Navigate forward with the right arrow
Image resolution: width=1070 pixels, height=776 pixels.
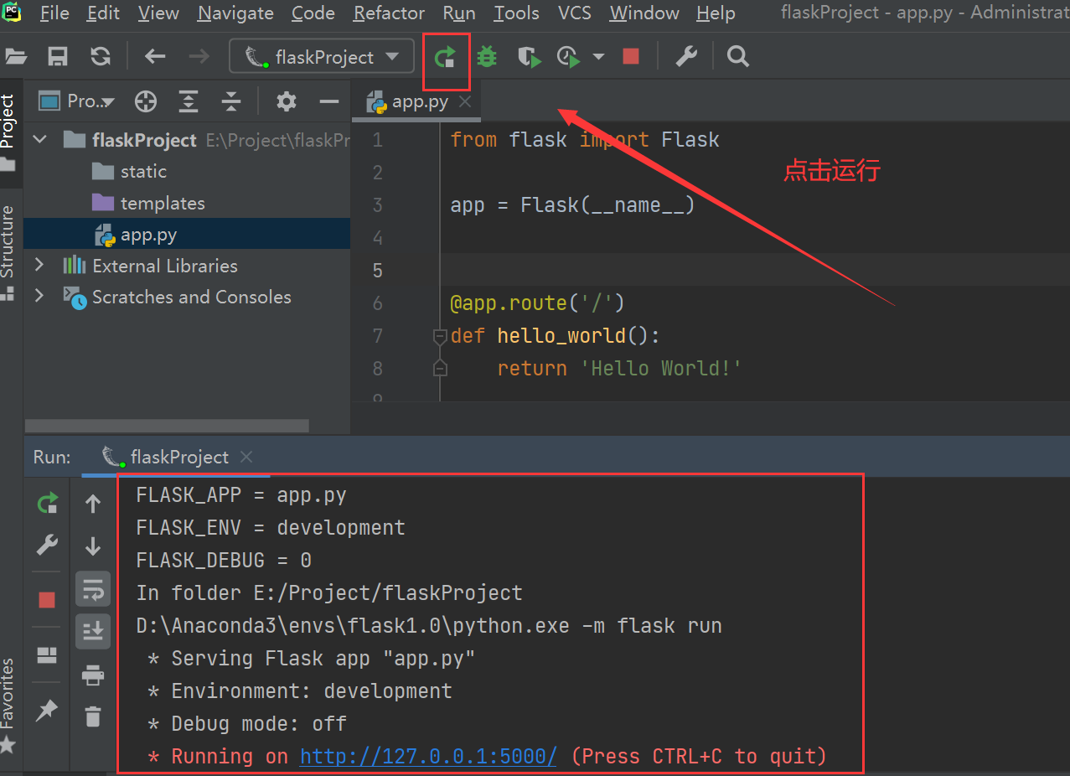point(199,57)
